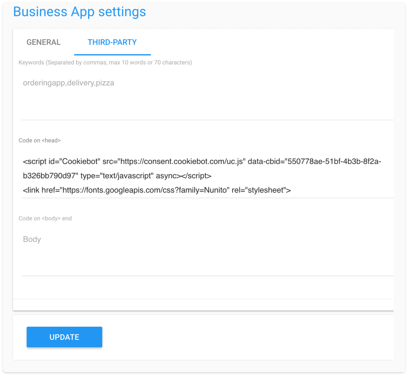Click the Code on head textarea
This screenshot has width=408, height=376.
click(x=207, y=176)
